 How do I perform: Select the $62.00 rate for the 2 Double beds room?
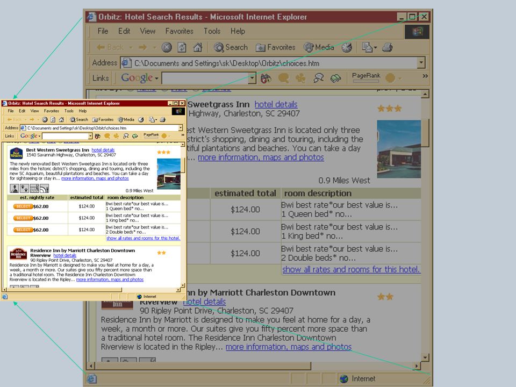[x=23, y=230]
